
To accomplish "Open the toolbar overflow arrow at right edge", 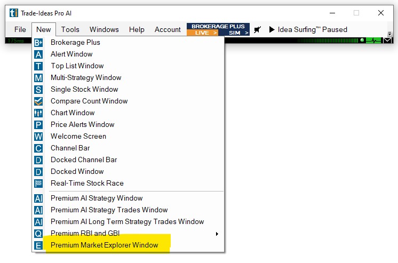I will (x=389, y=34).
